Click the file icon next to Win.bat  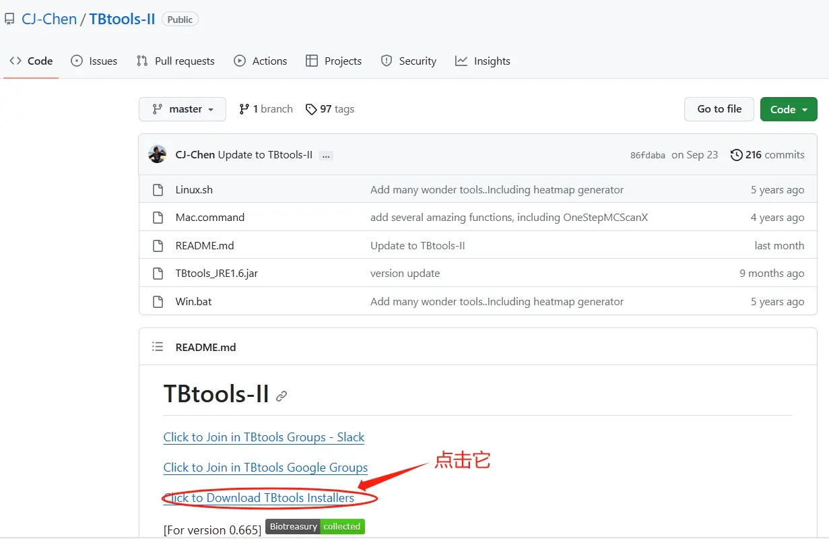point(158,302)
